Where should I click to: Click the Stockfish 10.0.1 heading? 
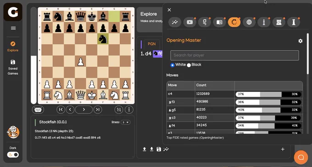53,122
